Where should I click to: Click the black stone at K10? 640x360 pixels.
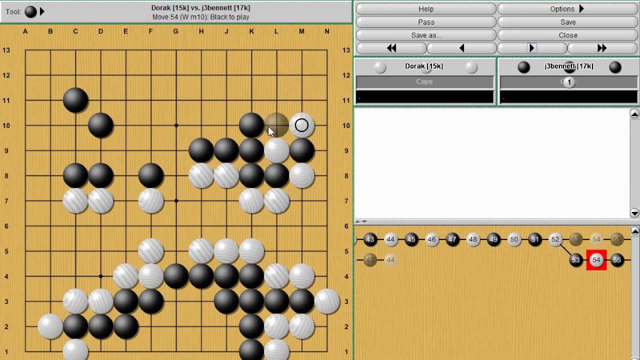pos(251,125)
